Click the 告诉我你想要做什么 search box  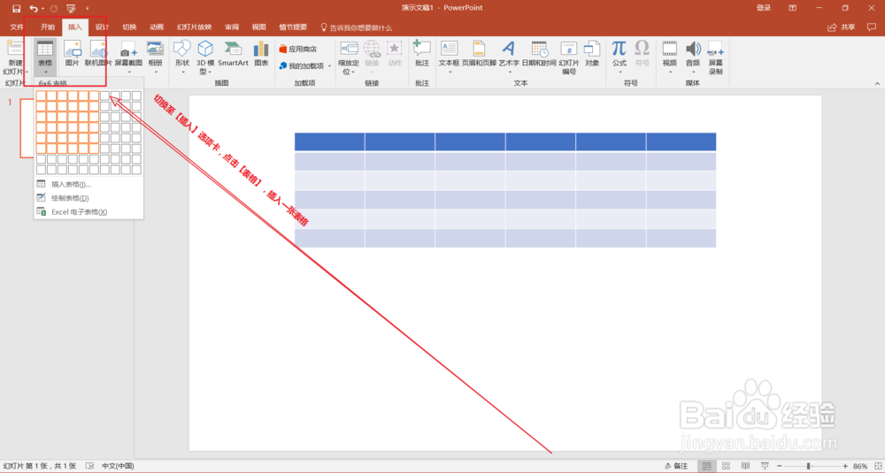[356, 27]
